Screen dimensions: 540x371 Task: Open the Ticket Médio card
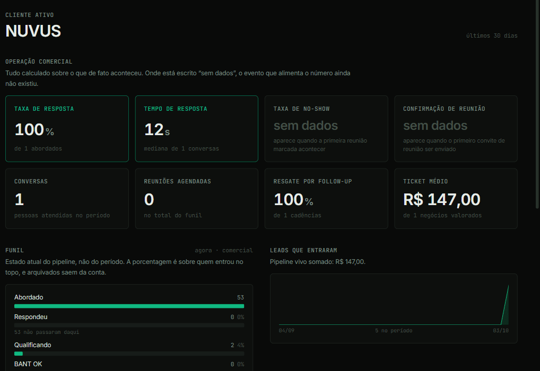tap(456, 199)
